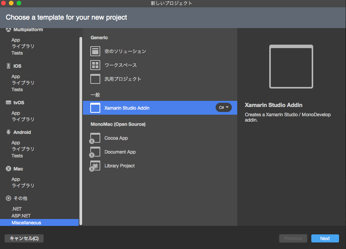Click the Mac category X icon

pyautogui.click(x=8, y=169)
